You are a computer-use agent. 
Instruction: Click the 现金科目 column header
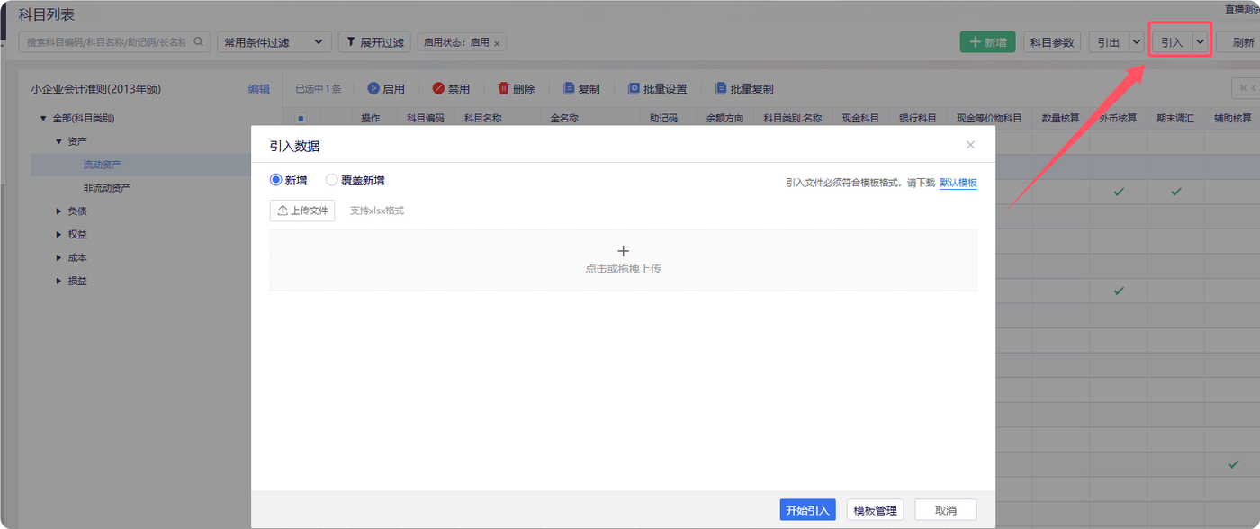click(x=860, y=118)
